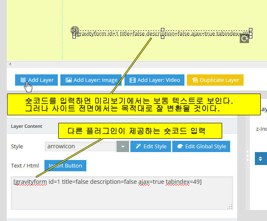The width and height of the screenshot is (267, 221).
Task: Click the bottom-center resize handle of layer
Action: (163, 37)
